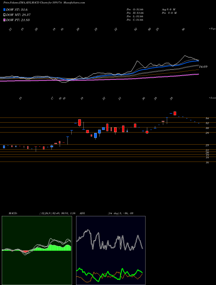Click the magenta DOW PT legend swatch
Viewport: 216px width, 285px height.
(x=4, y=20)
